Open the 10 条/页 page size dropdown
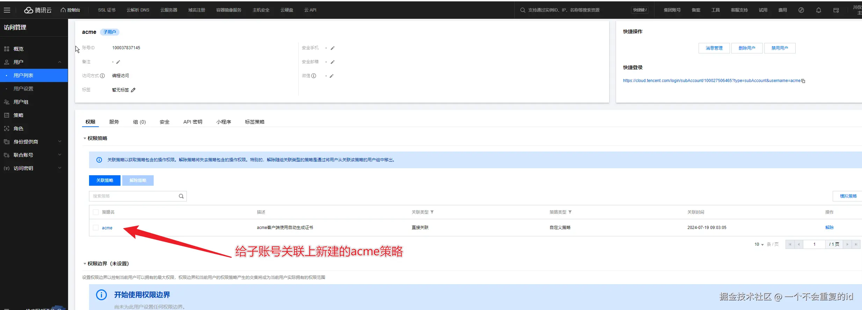Image resolution: width=862 pixels, height=310 pixels. point(759,244)
